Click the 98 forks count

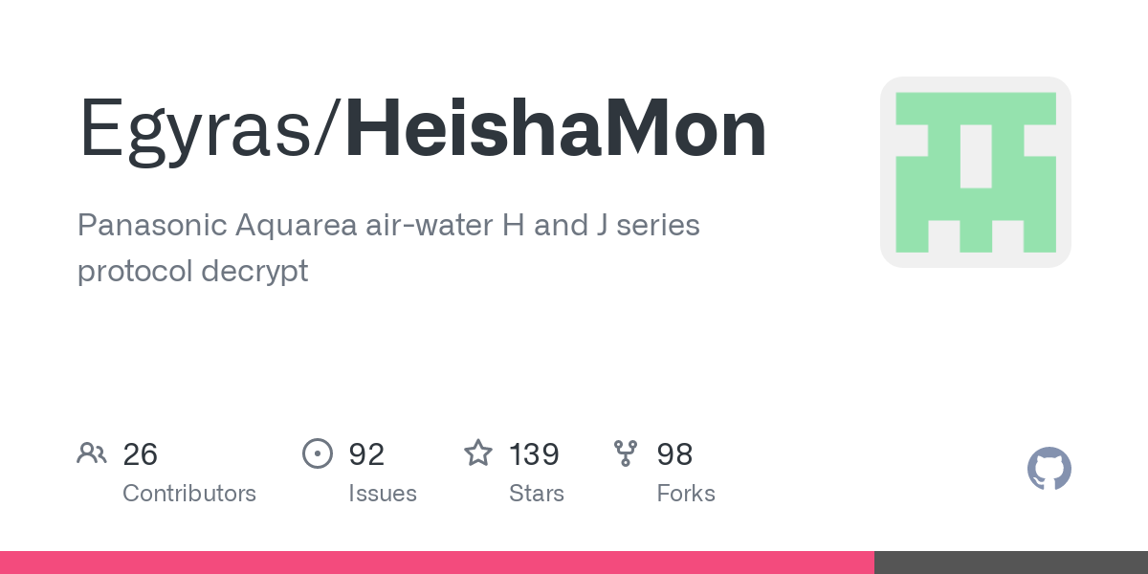pyautogui.click(x=674, y=454)
